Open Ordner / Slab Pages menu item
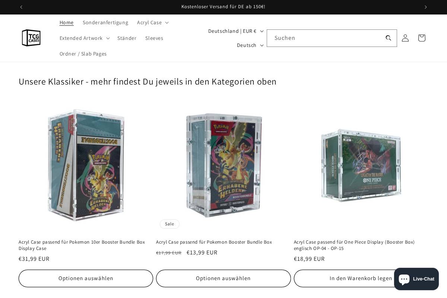447x298 pixels. (x=83, y=54)
